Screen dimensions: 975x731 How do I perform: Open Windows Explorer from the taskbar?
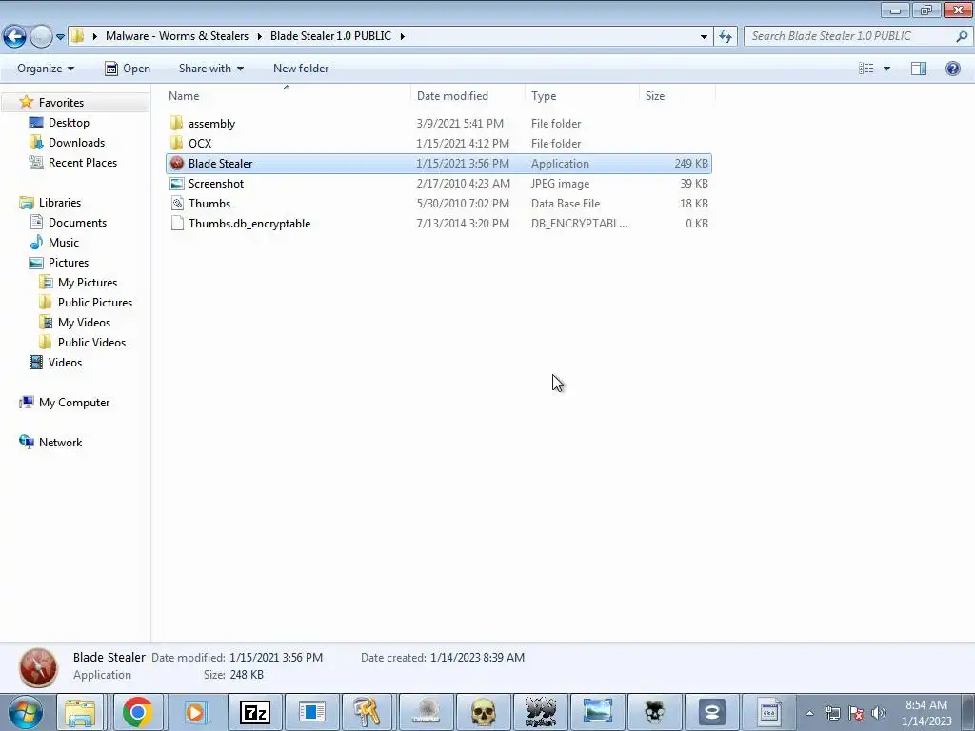tap(81, 712)
